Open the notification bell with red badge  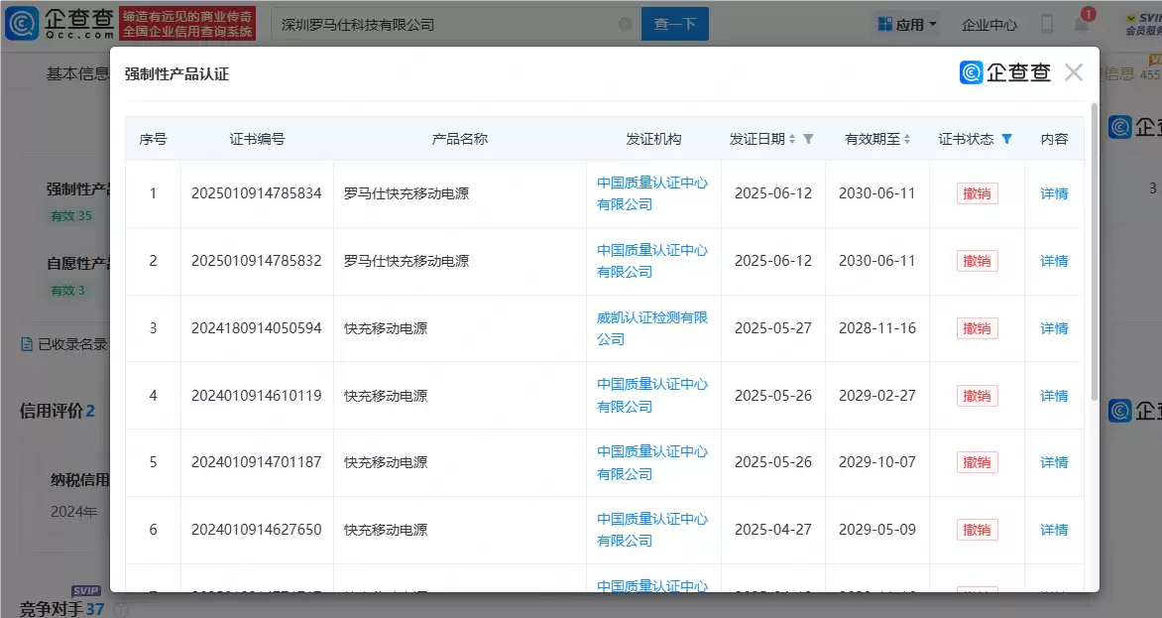pos(1082,24)
